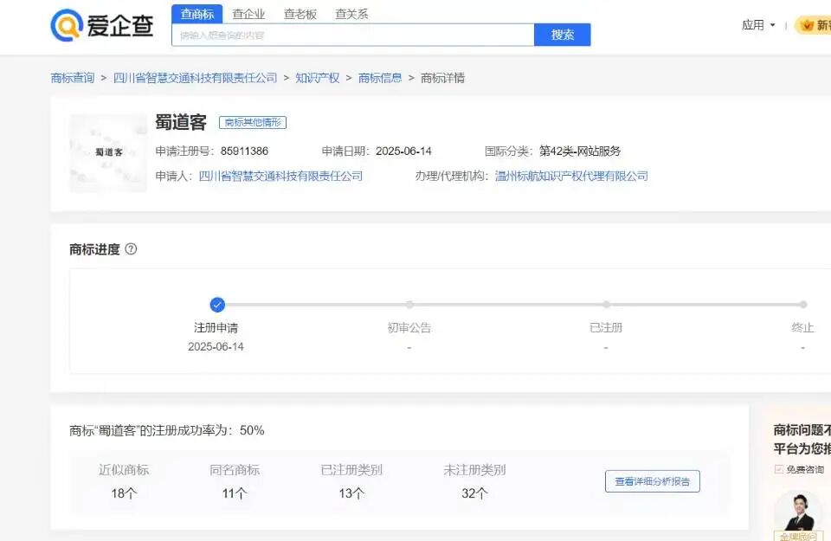Select the 查商标 tab
Viewport: 831px width, 541px height.
pos(197,14)
